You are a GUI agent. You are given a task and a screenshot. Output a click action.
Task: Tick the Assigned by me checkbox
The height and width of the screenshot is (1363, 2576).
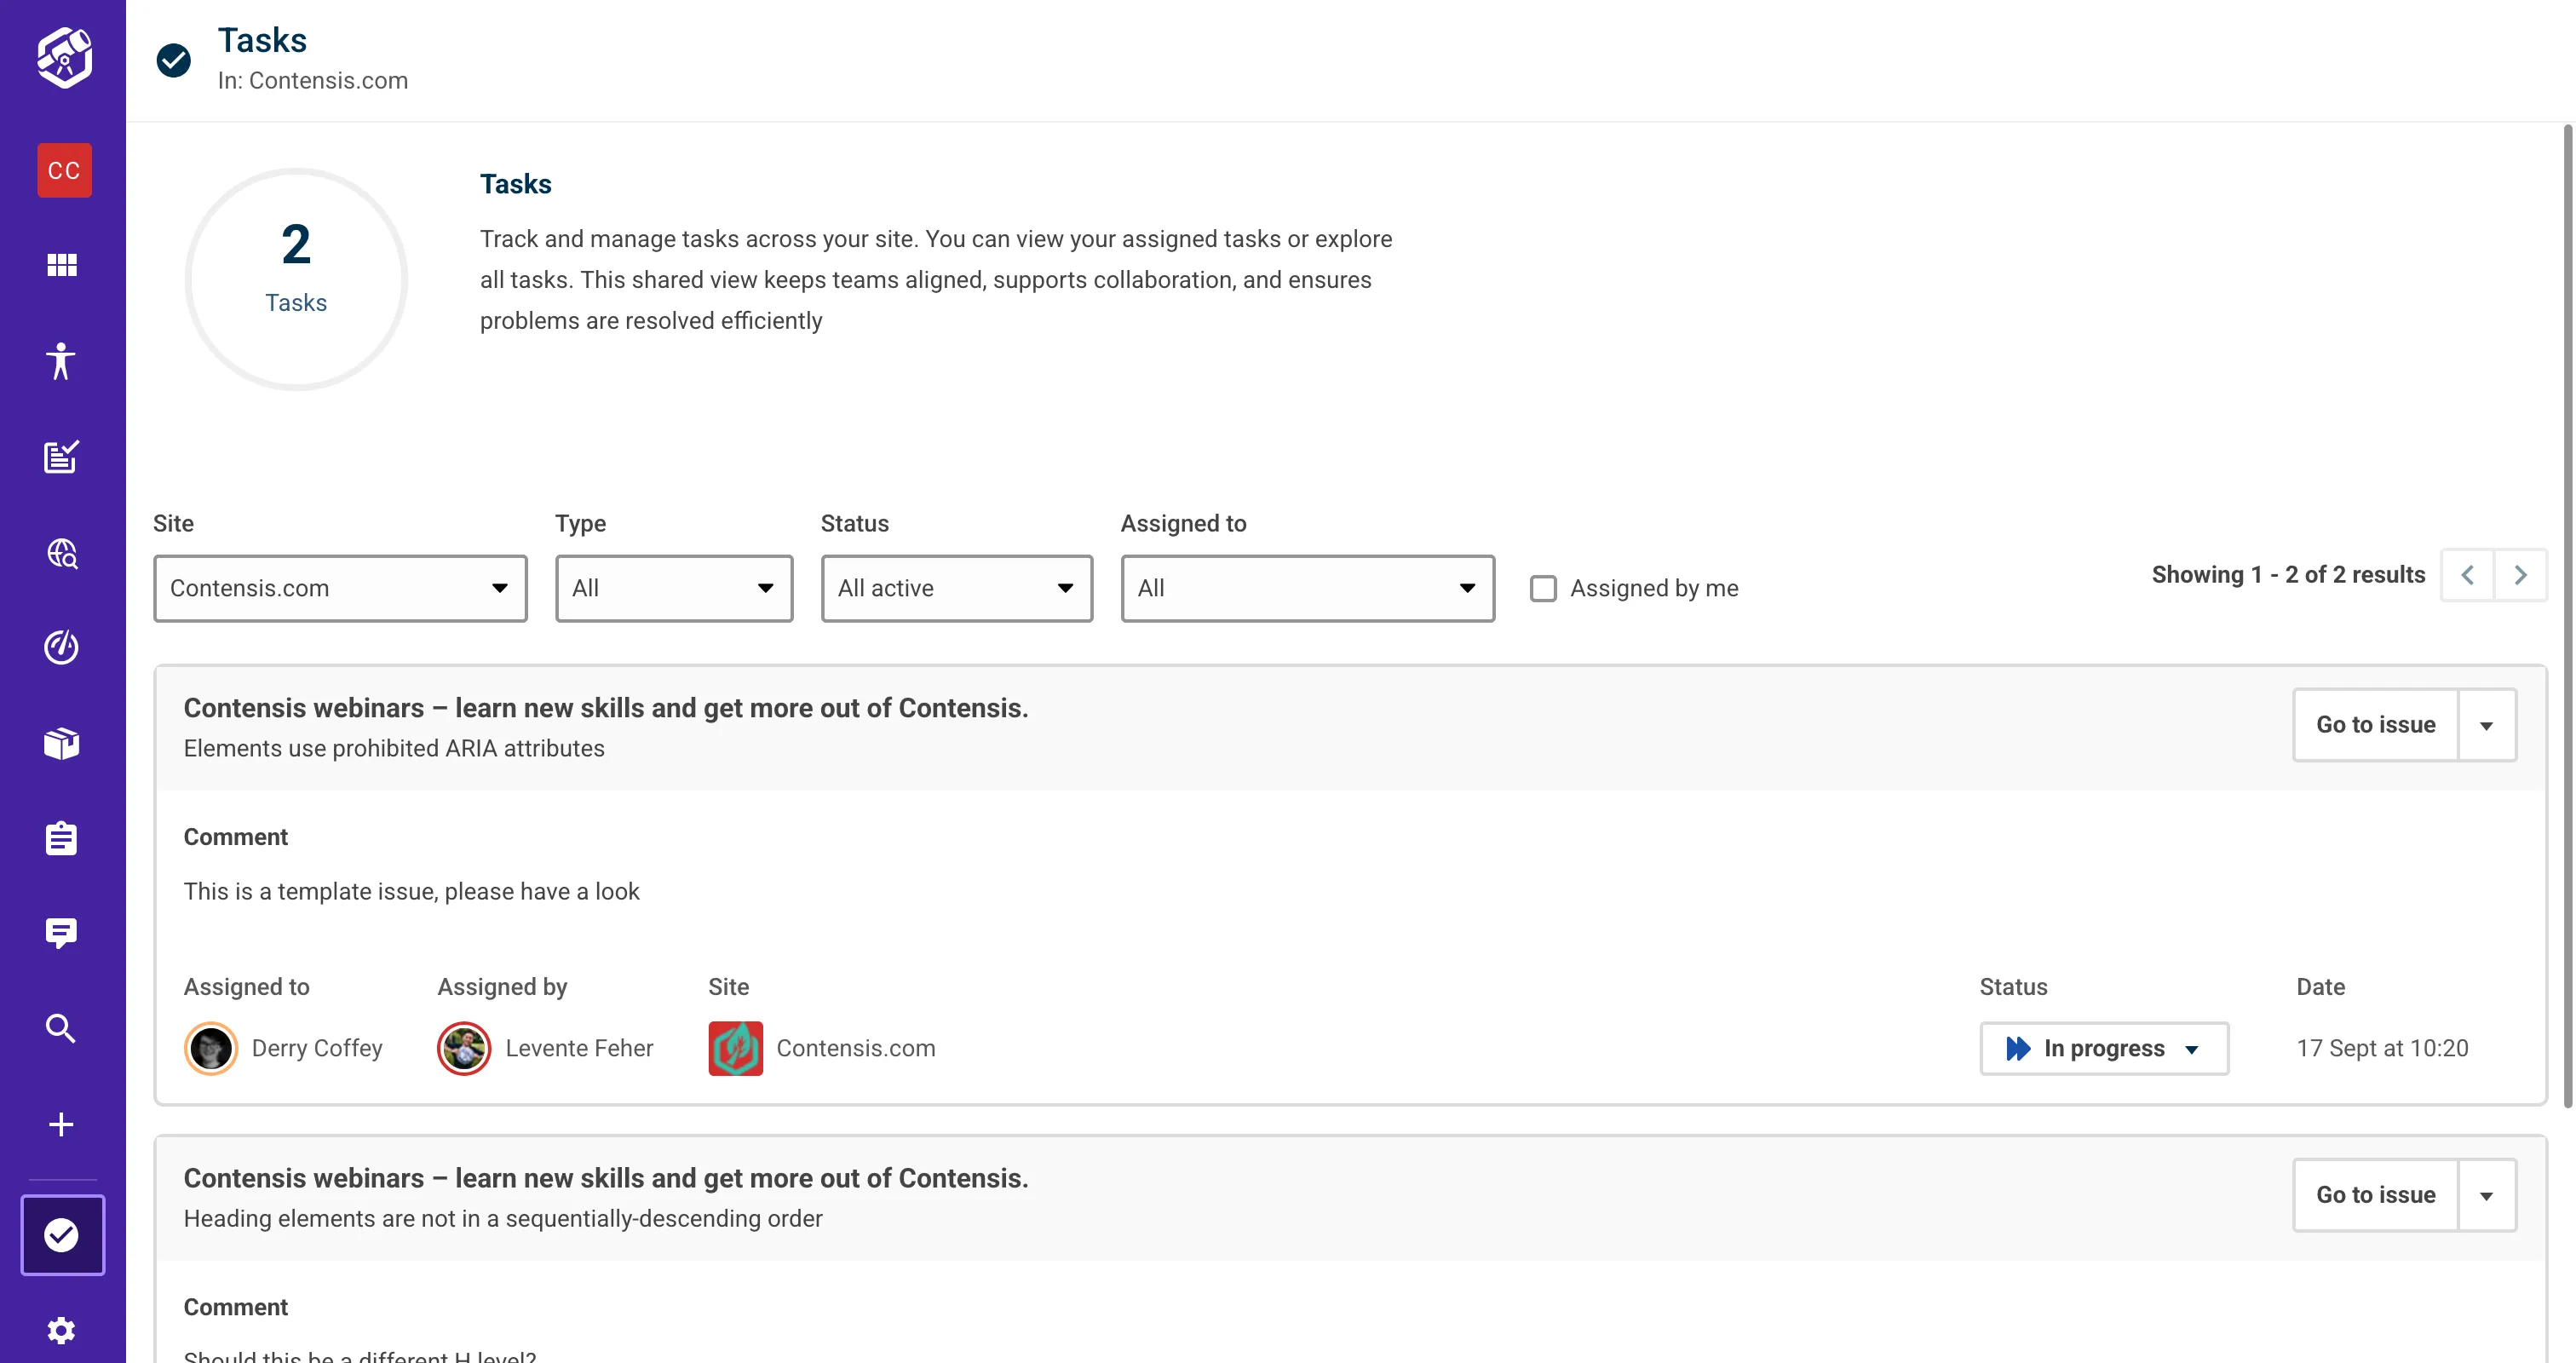(x=1544, y=589)
